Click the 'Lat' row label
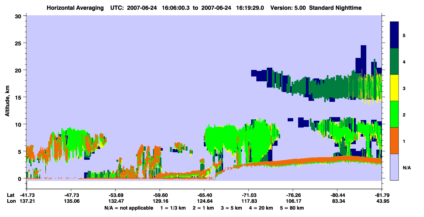This screenshot has width=424, height=217. pos(11,195)
